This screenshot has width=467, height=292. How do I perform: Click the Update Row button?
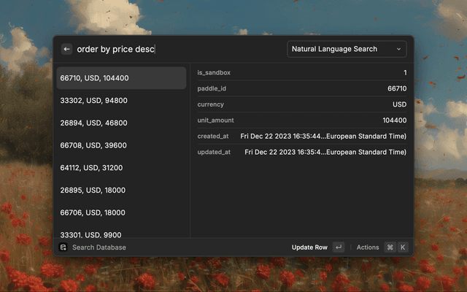pos(309,247)
